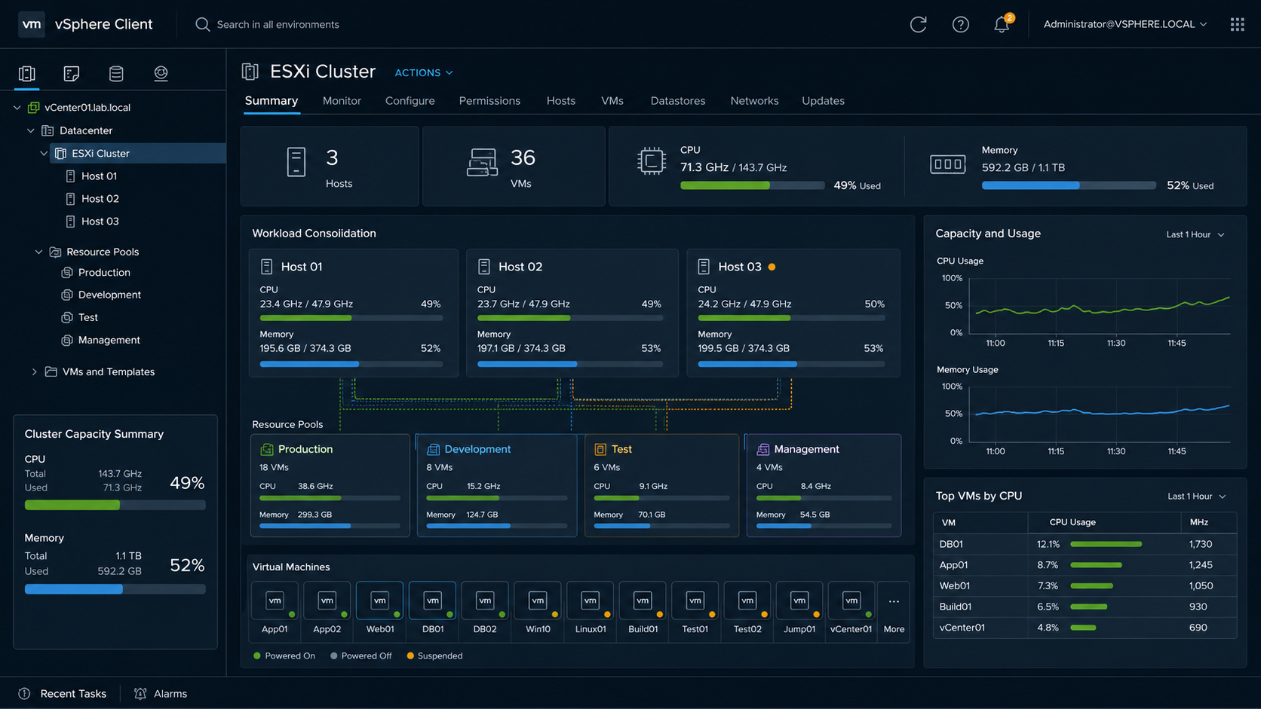Select the Storage inventory icon
The image size is (1261, 709).
[116, 73]
